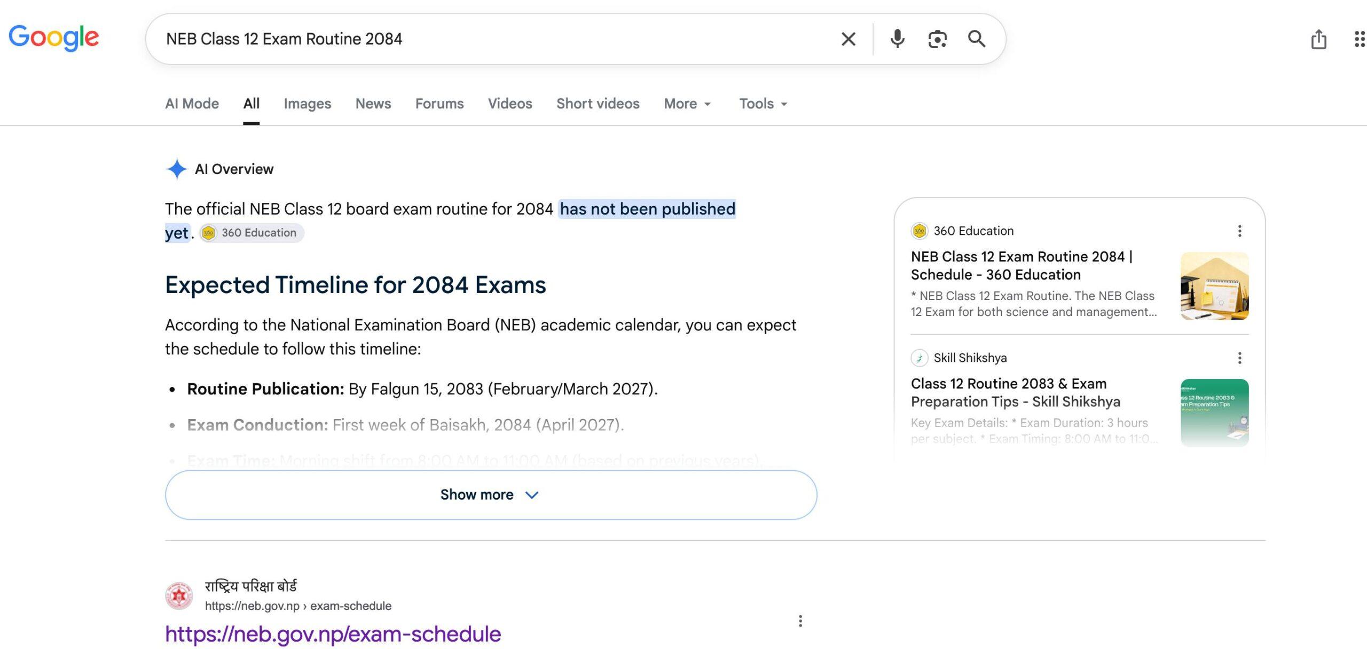Open the Google apps grid icon
Image resolution: width=1367 pixels, height=672 pixels.
coord(1360,39)
